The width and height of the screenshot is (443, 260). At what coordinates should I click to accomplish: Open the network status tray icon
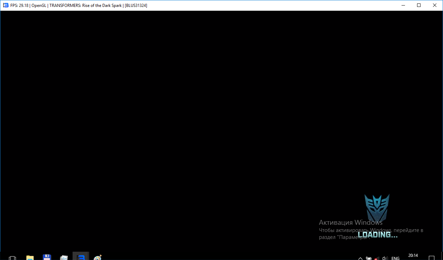377,258
